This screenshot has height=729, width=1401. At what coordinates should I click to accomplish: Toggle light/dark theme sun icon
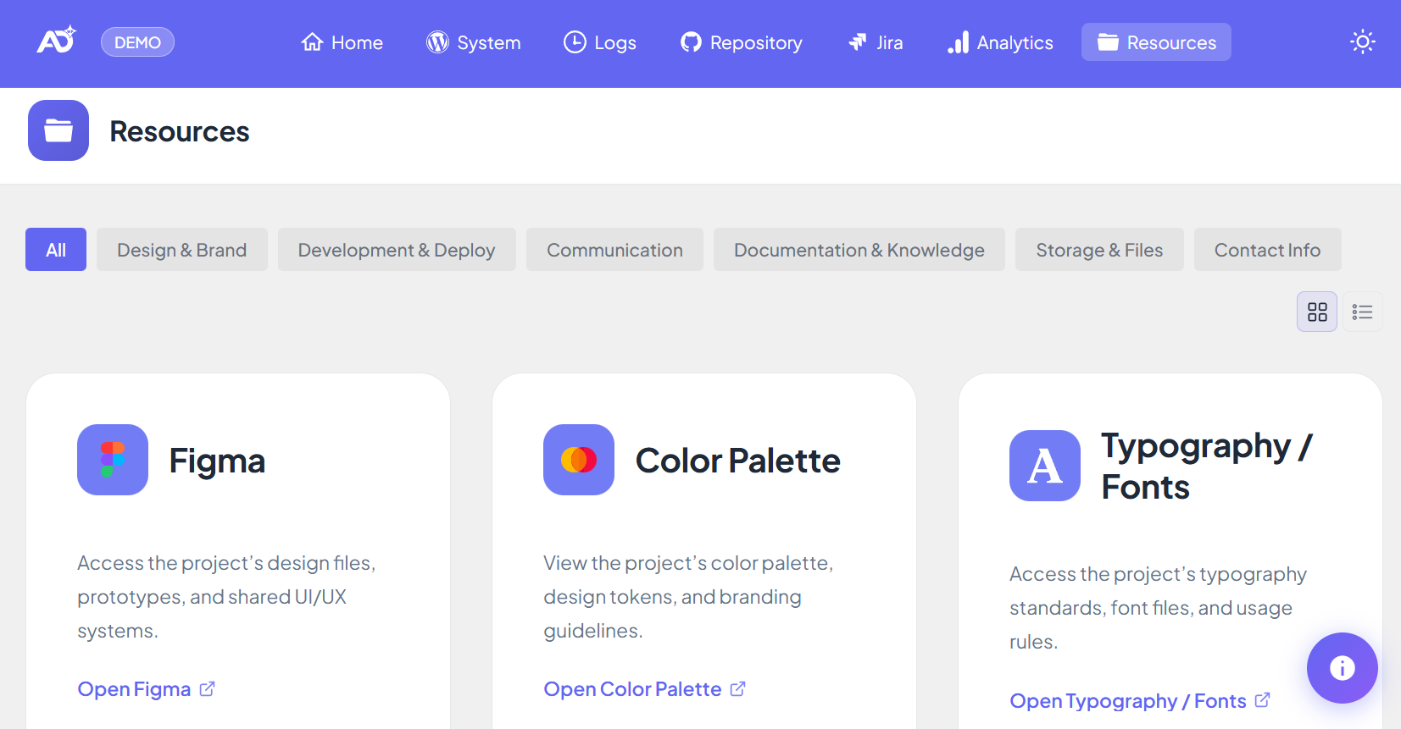1362,41
